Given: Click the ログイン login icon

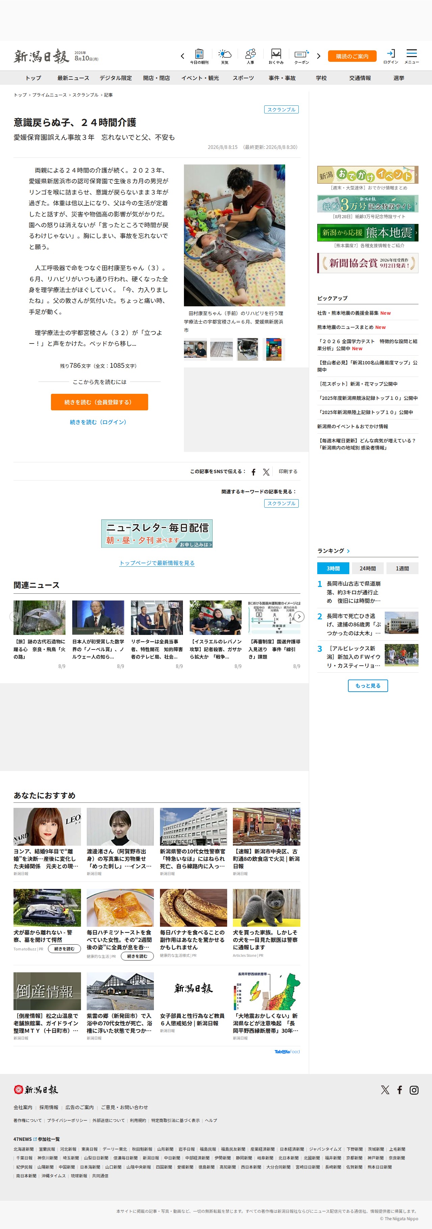Looking at the screenshot, I should coord(390,56).
